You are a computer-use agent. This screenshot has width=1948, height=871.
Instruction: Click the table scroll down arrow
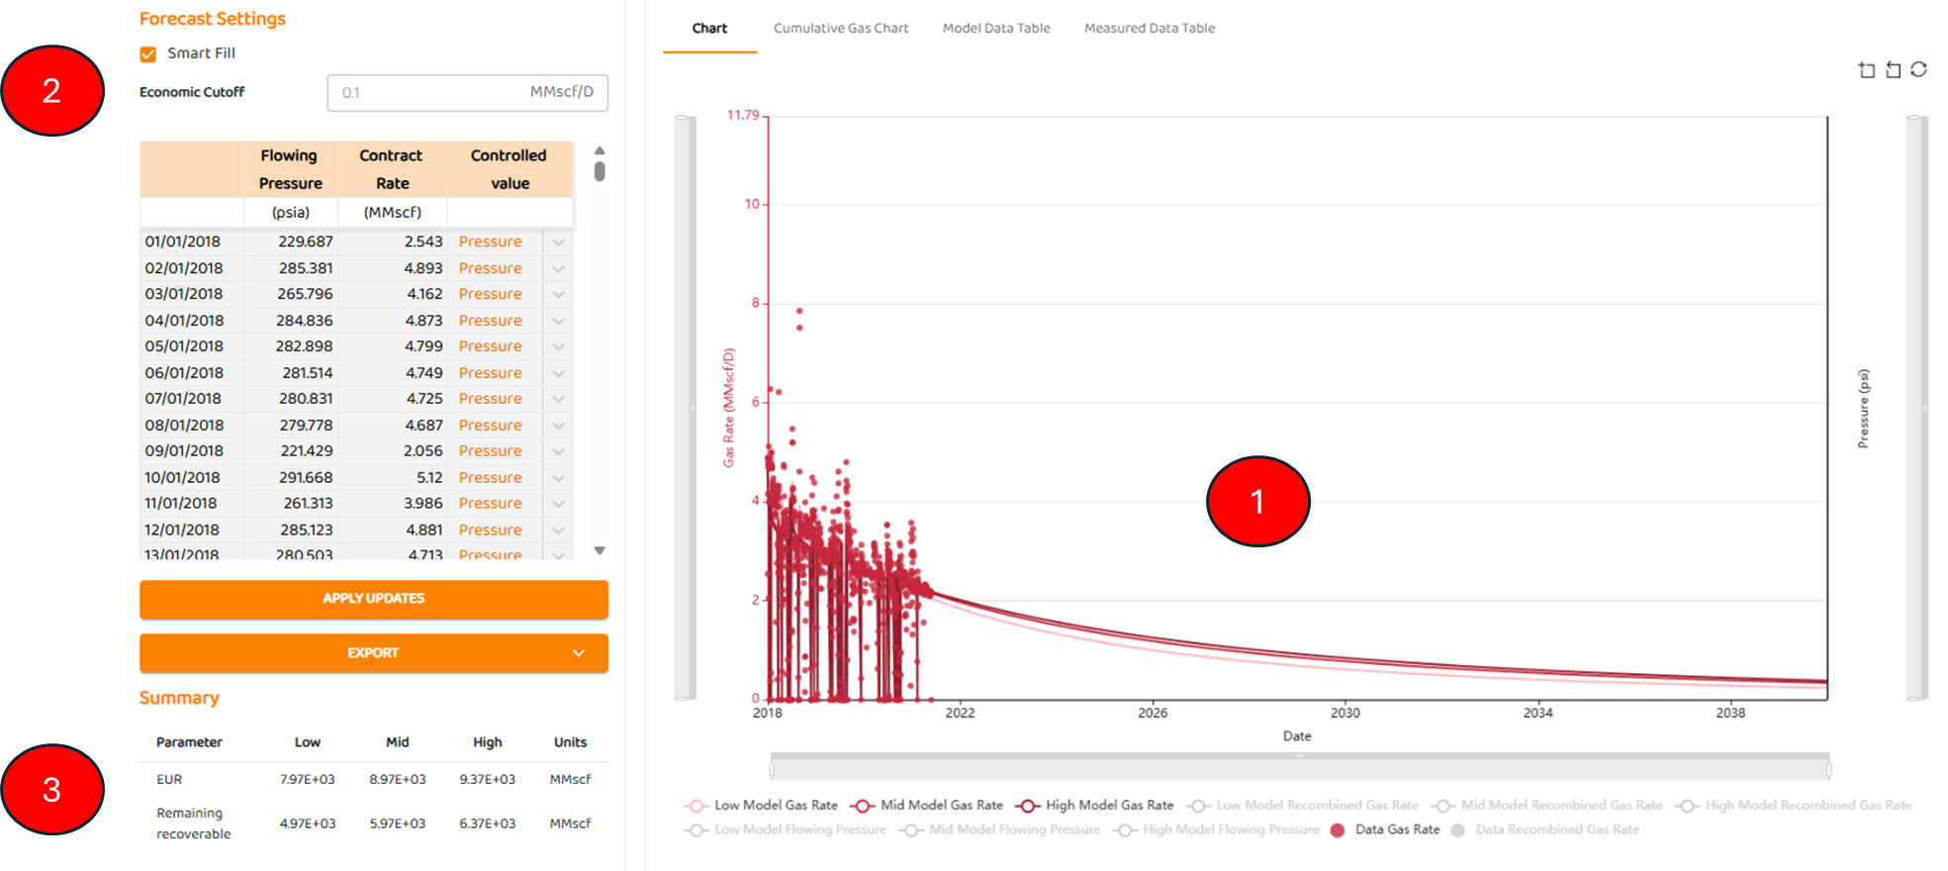tap(600, 550)
